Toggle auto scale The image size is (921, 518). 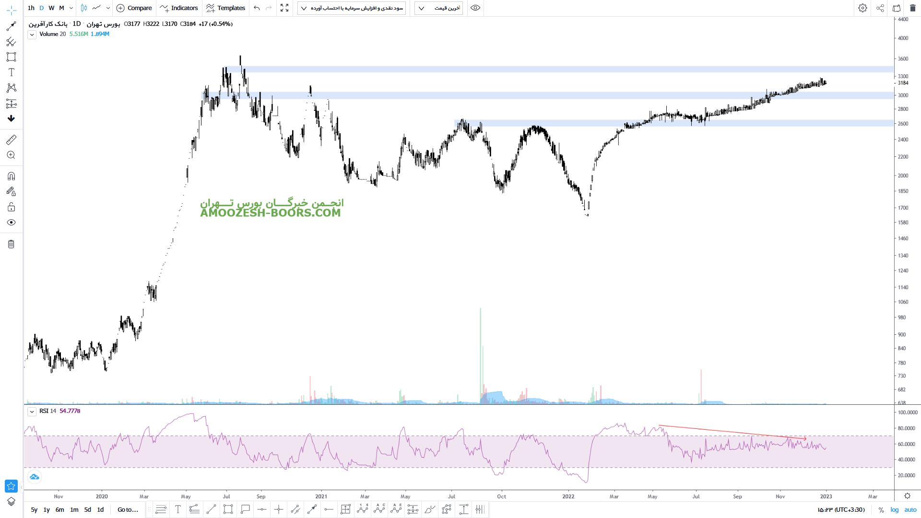point(910,510)
